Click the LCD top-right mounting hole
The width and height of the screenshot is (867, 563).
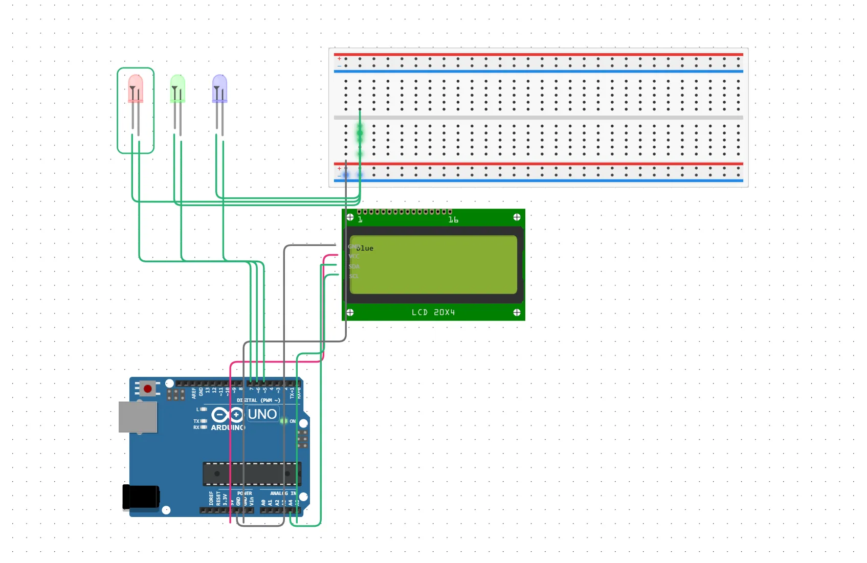(x=517, y=217)
